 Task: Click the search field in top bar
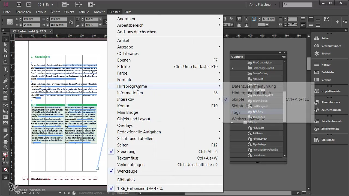[x=297, y=5]
